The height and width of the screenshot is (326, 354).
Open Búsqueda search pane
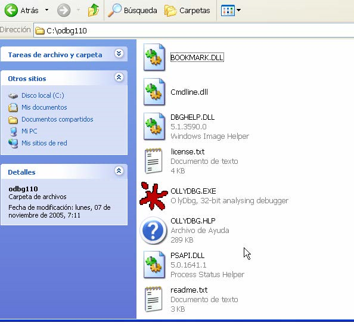click(x=132, y=10)
